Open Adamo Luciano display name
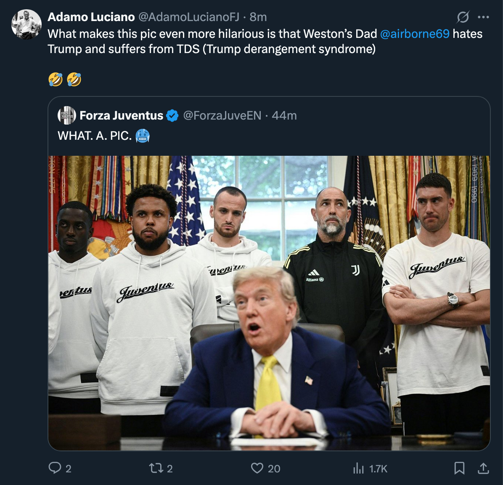Screen dimensions: 503x485 (x=91, y=17)
